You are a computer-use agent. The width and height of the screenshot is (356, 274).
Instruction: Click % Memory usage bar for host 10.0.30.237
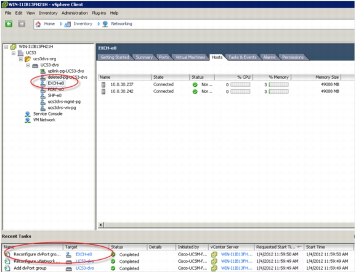tap(278, 85)
